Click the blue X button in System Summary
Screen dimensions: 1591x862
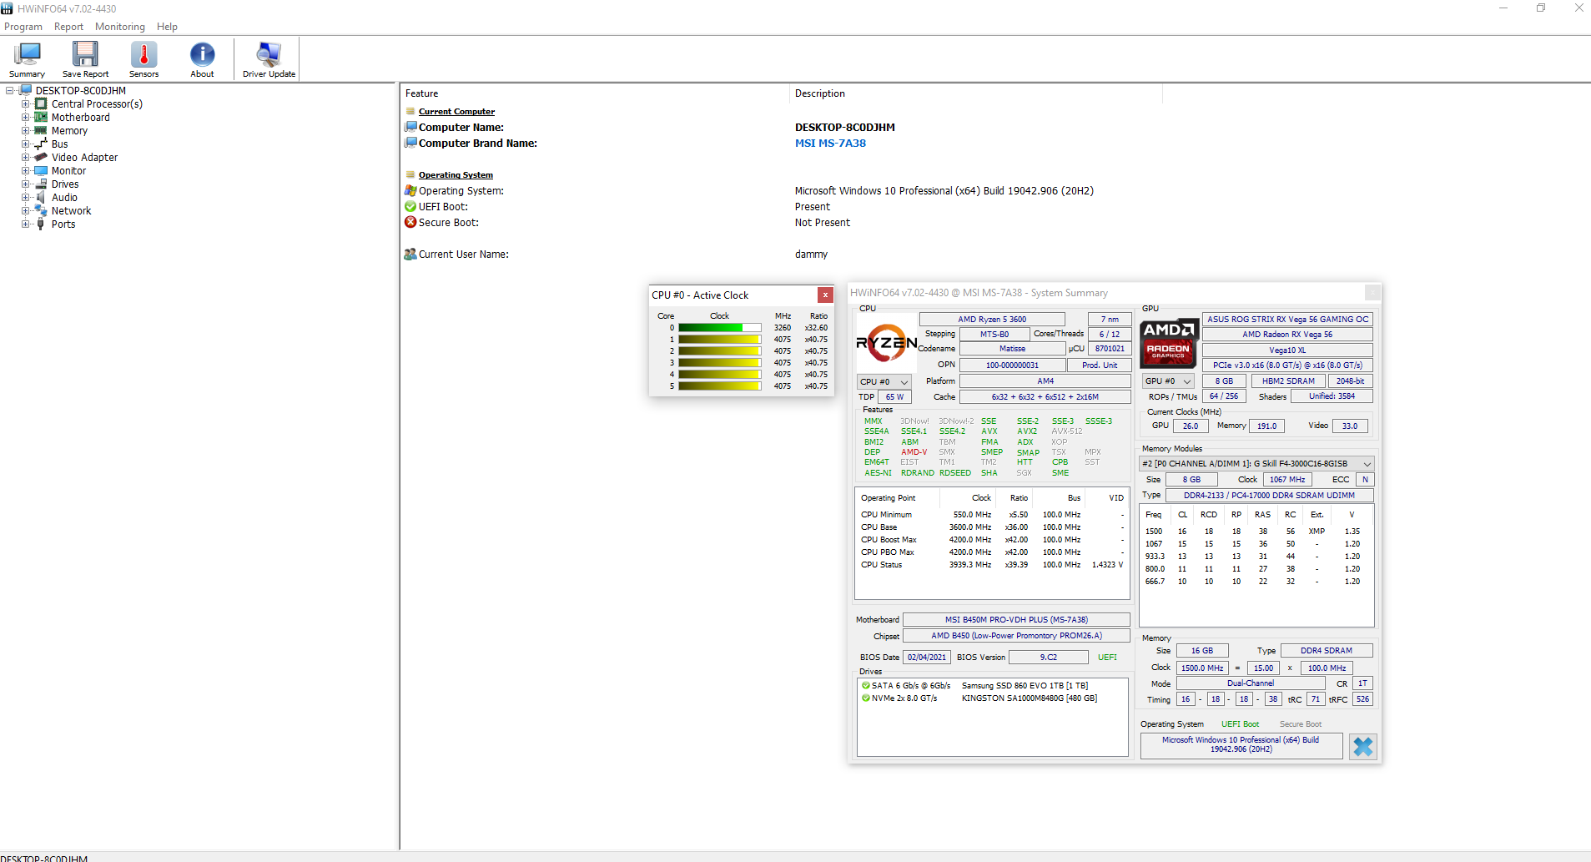point(1363,746)
